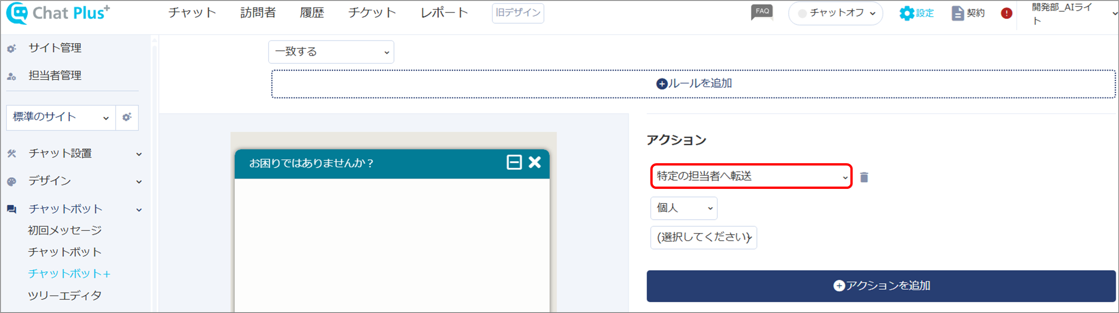Open the 訪問者 menu

tap(258, 13)
